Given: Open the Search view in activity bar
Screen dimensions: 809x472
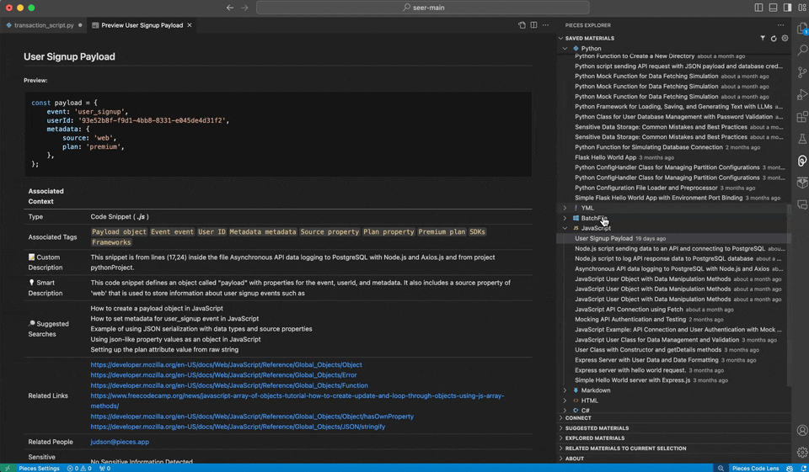Looking at the screenshot, I should pos(802,50).
